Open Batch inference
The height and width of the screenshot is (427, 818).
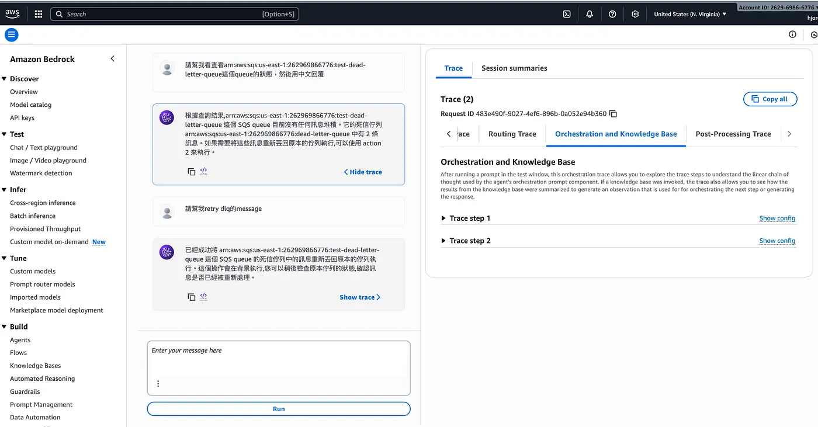[33, 216]
